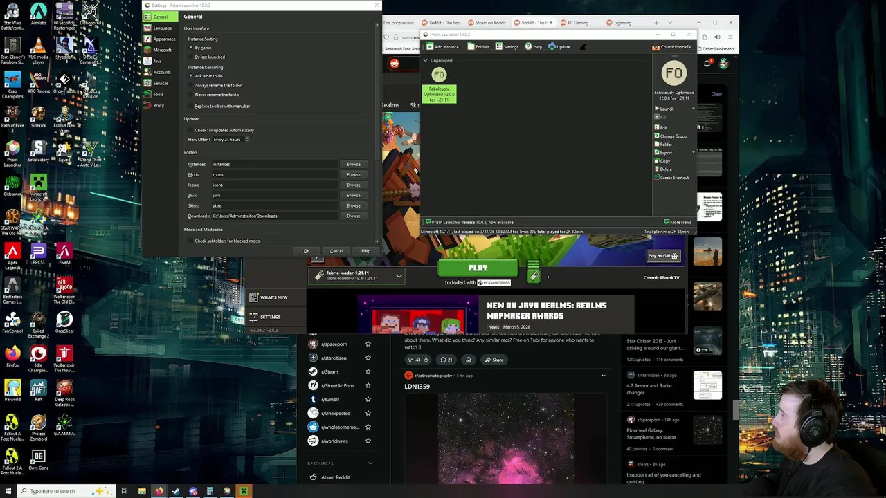
Task: Select the General settings page
Action: 159,17
